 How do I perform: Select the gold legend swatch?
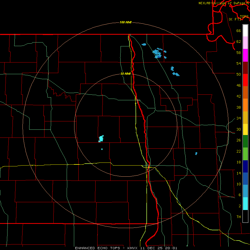coord(245,117)
